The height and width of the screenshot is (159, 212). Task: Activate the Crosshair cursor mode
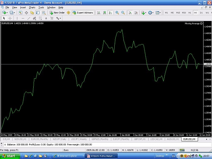click(10, 18)
